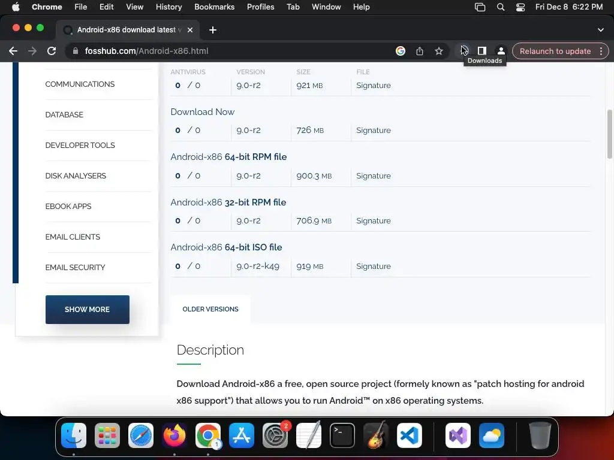Switch to the OLDER VERSIONS tab
614x460 pixels.
pos(210,309)
